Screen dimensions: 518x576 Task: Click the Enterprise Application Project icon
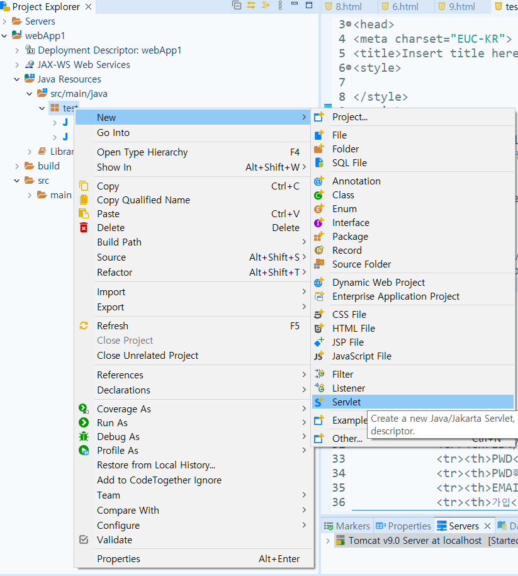click(x=319, y=296)
